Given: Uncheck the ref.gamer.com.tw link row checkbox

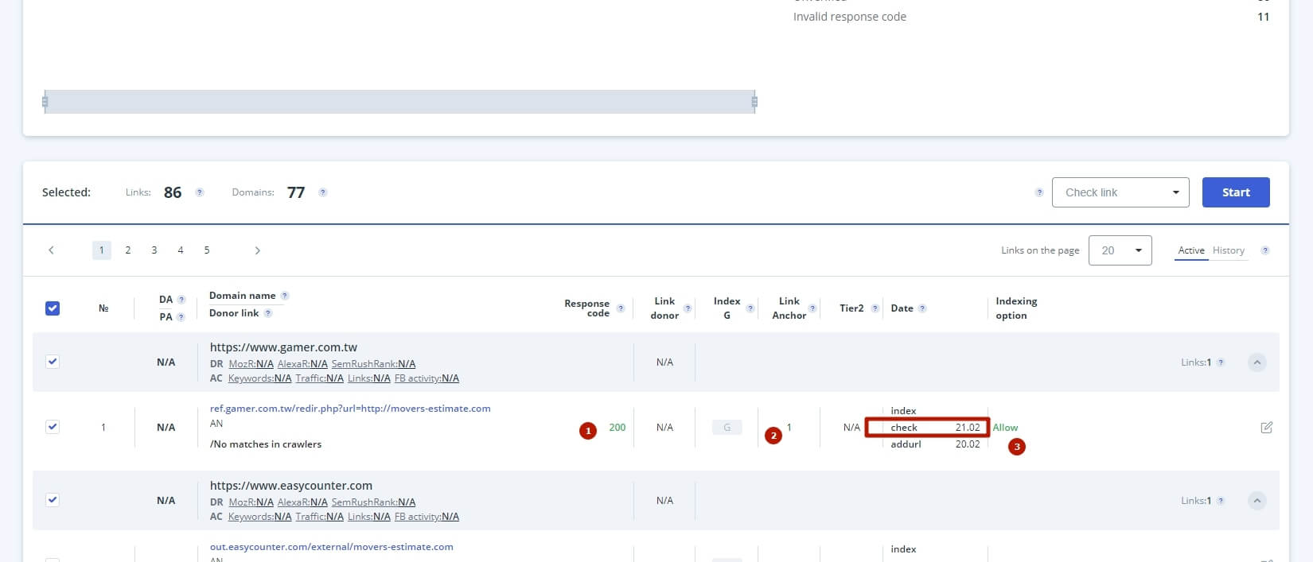Looking at the screenshot, I should pyautogui.click(x=53, y=427).
